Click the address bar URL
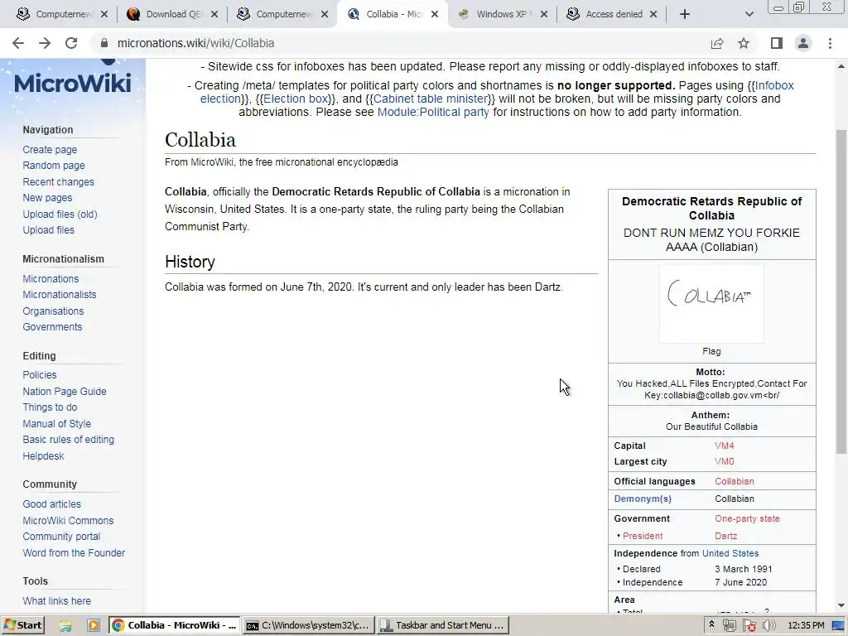This screenshot has height=636, width=848. point(195,43)
